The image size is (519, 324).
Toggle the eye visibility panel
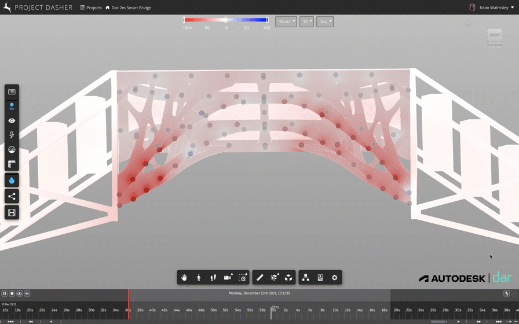pos(12,121)
